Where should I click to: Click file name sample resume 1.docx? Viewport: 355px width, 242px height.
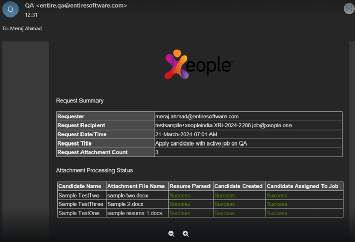(135, 213)
